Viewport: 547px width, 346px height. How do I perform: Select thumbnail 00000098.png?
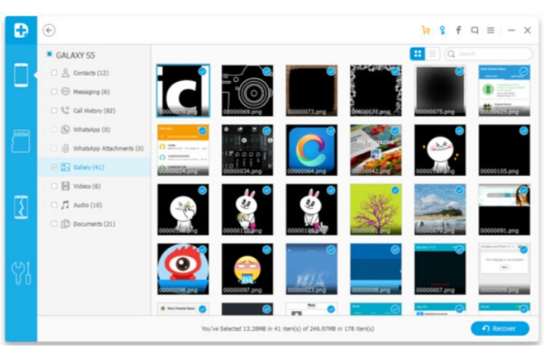(183, 269)
